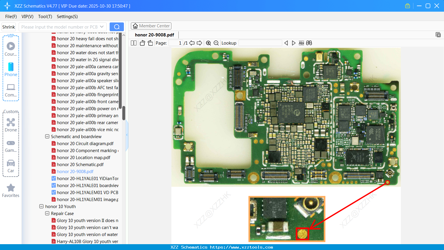The width and height of the screenshot is (444, 250).
Task: Click the binoculars search icon
Action: (x=309, y=43)
